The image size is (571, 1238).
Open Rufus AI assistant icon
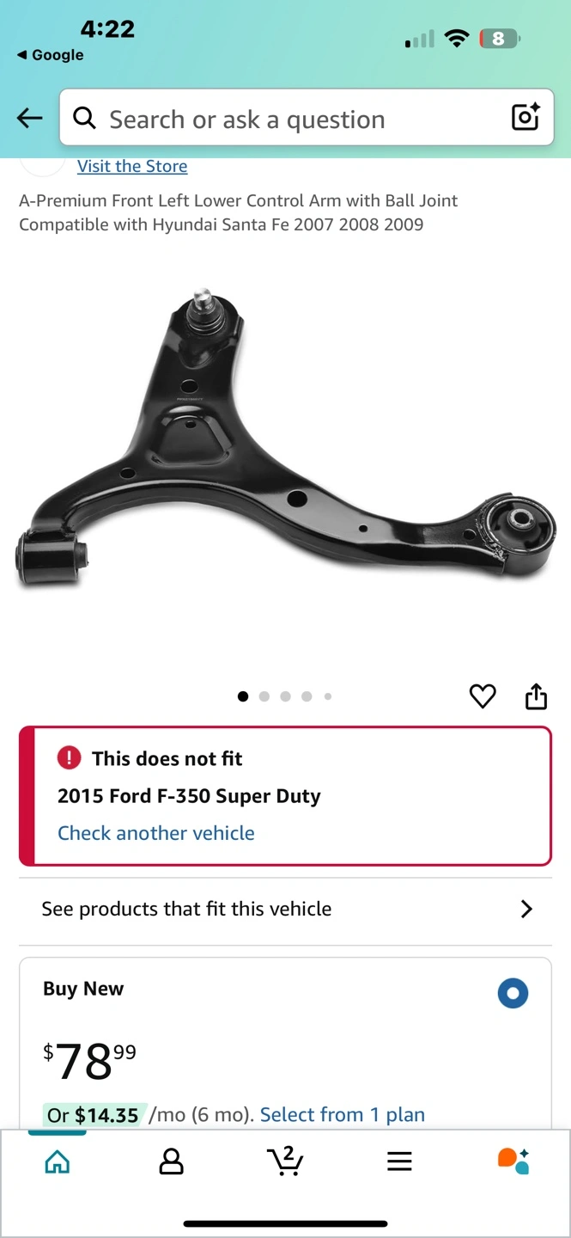coord(513,1161)
